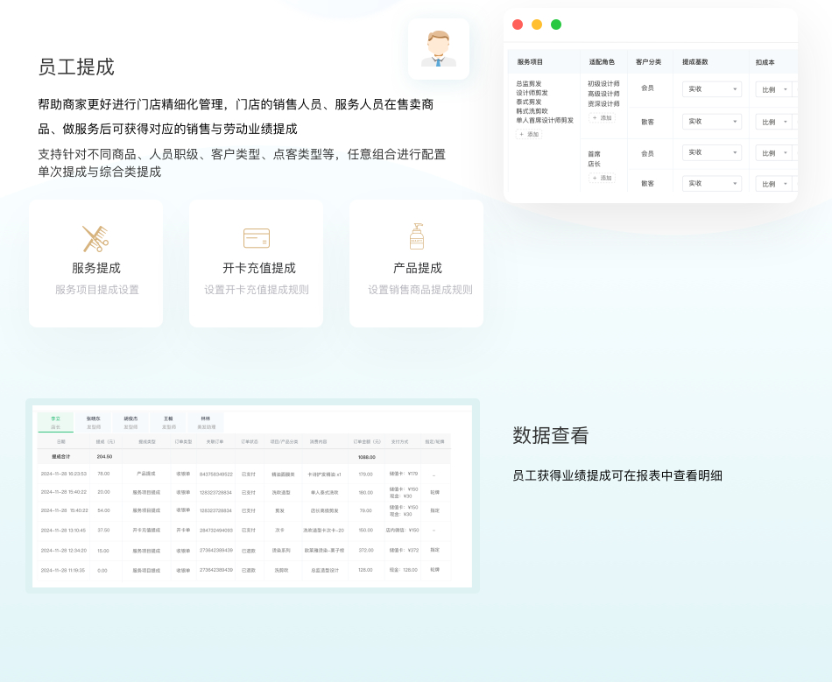Click the green window dot
The height and width of the screenshot is (682, 832).
click(556, 25)
